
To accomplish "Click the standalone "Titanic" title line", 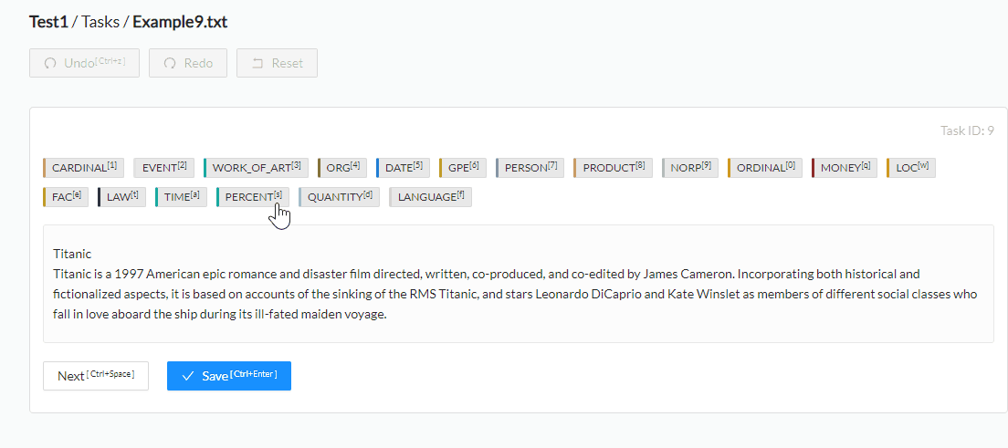I will 72,254.
